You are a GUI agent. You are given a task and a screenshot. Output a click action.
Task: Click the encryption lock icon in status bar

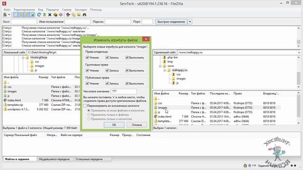pyautogui.click(x=245, y=165)
